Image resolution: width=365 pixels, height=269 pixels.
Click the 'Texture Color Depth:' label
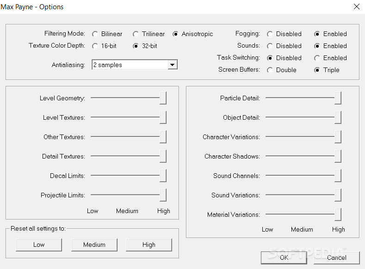point(57,45)
